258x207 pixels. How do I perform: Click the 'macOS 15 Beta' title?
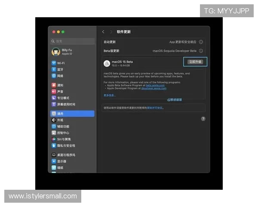pos(122,62)
